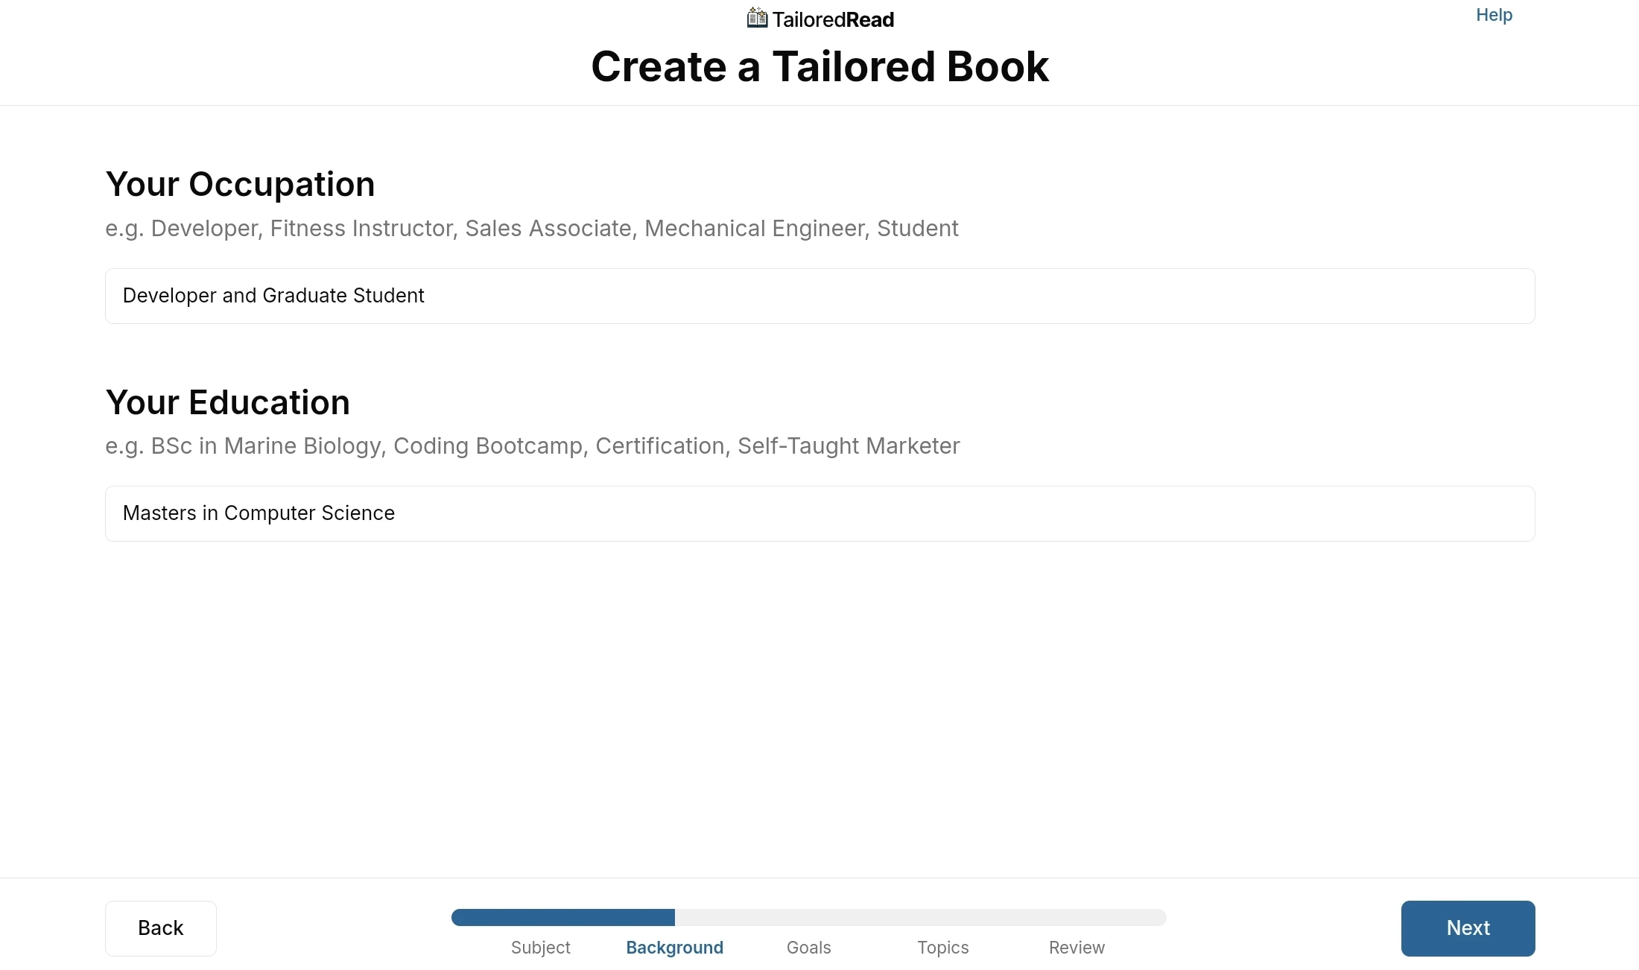Click the blue filled part of progress bar
This screenshot has height=970, width=1639.
click(563, 917)
